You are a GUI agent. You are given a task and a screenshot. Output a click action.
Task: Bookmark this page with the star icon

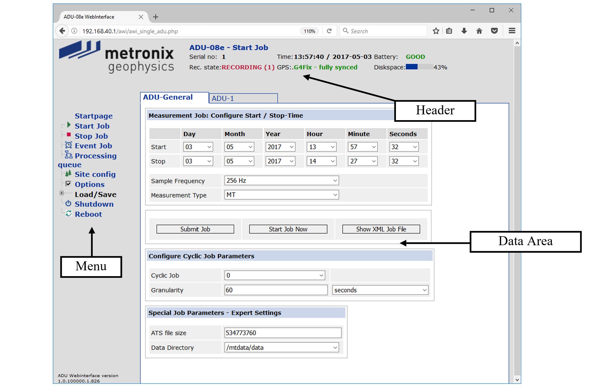click(x=436, y=31)
